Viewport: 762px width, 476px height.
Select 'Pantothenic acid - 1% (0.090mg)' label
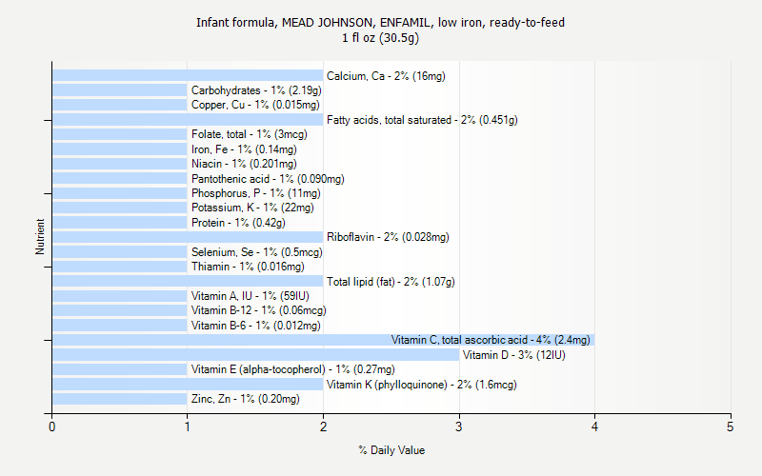pyautogui.click(x=268, y=179)
